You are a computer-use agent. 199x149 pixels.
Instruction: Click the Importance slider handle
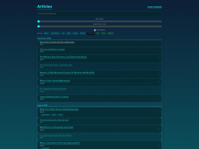coord(39,26)
